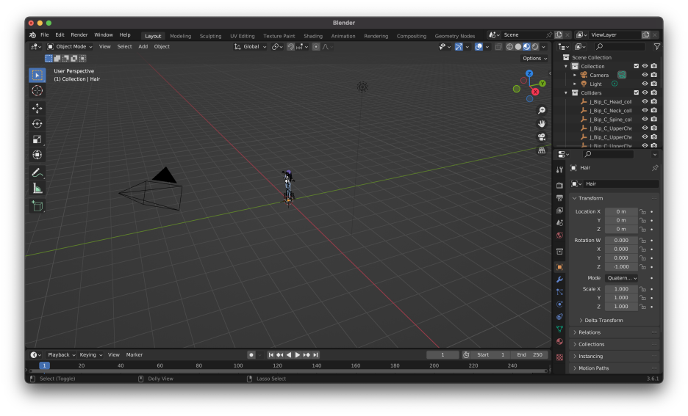Click the Zoom viewport magnifier icon

(542, 110)
